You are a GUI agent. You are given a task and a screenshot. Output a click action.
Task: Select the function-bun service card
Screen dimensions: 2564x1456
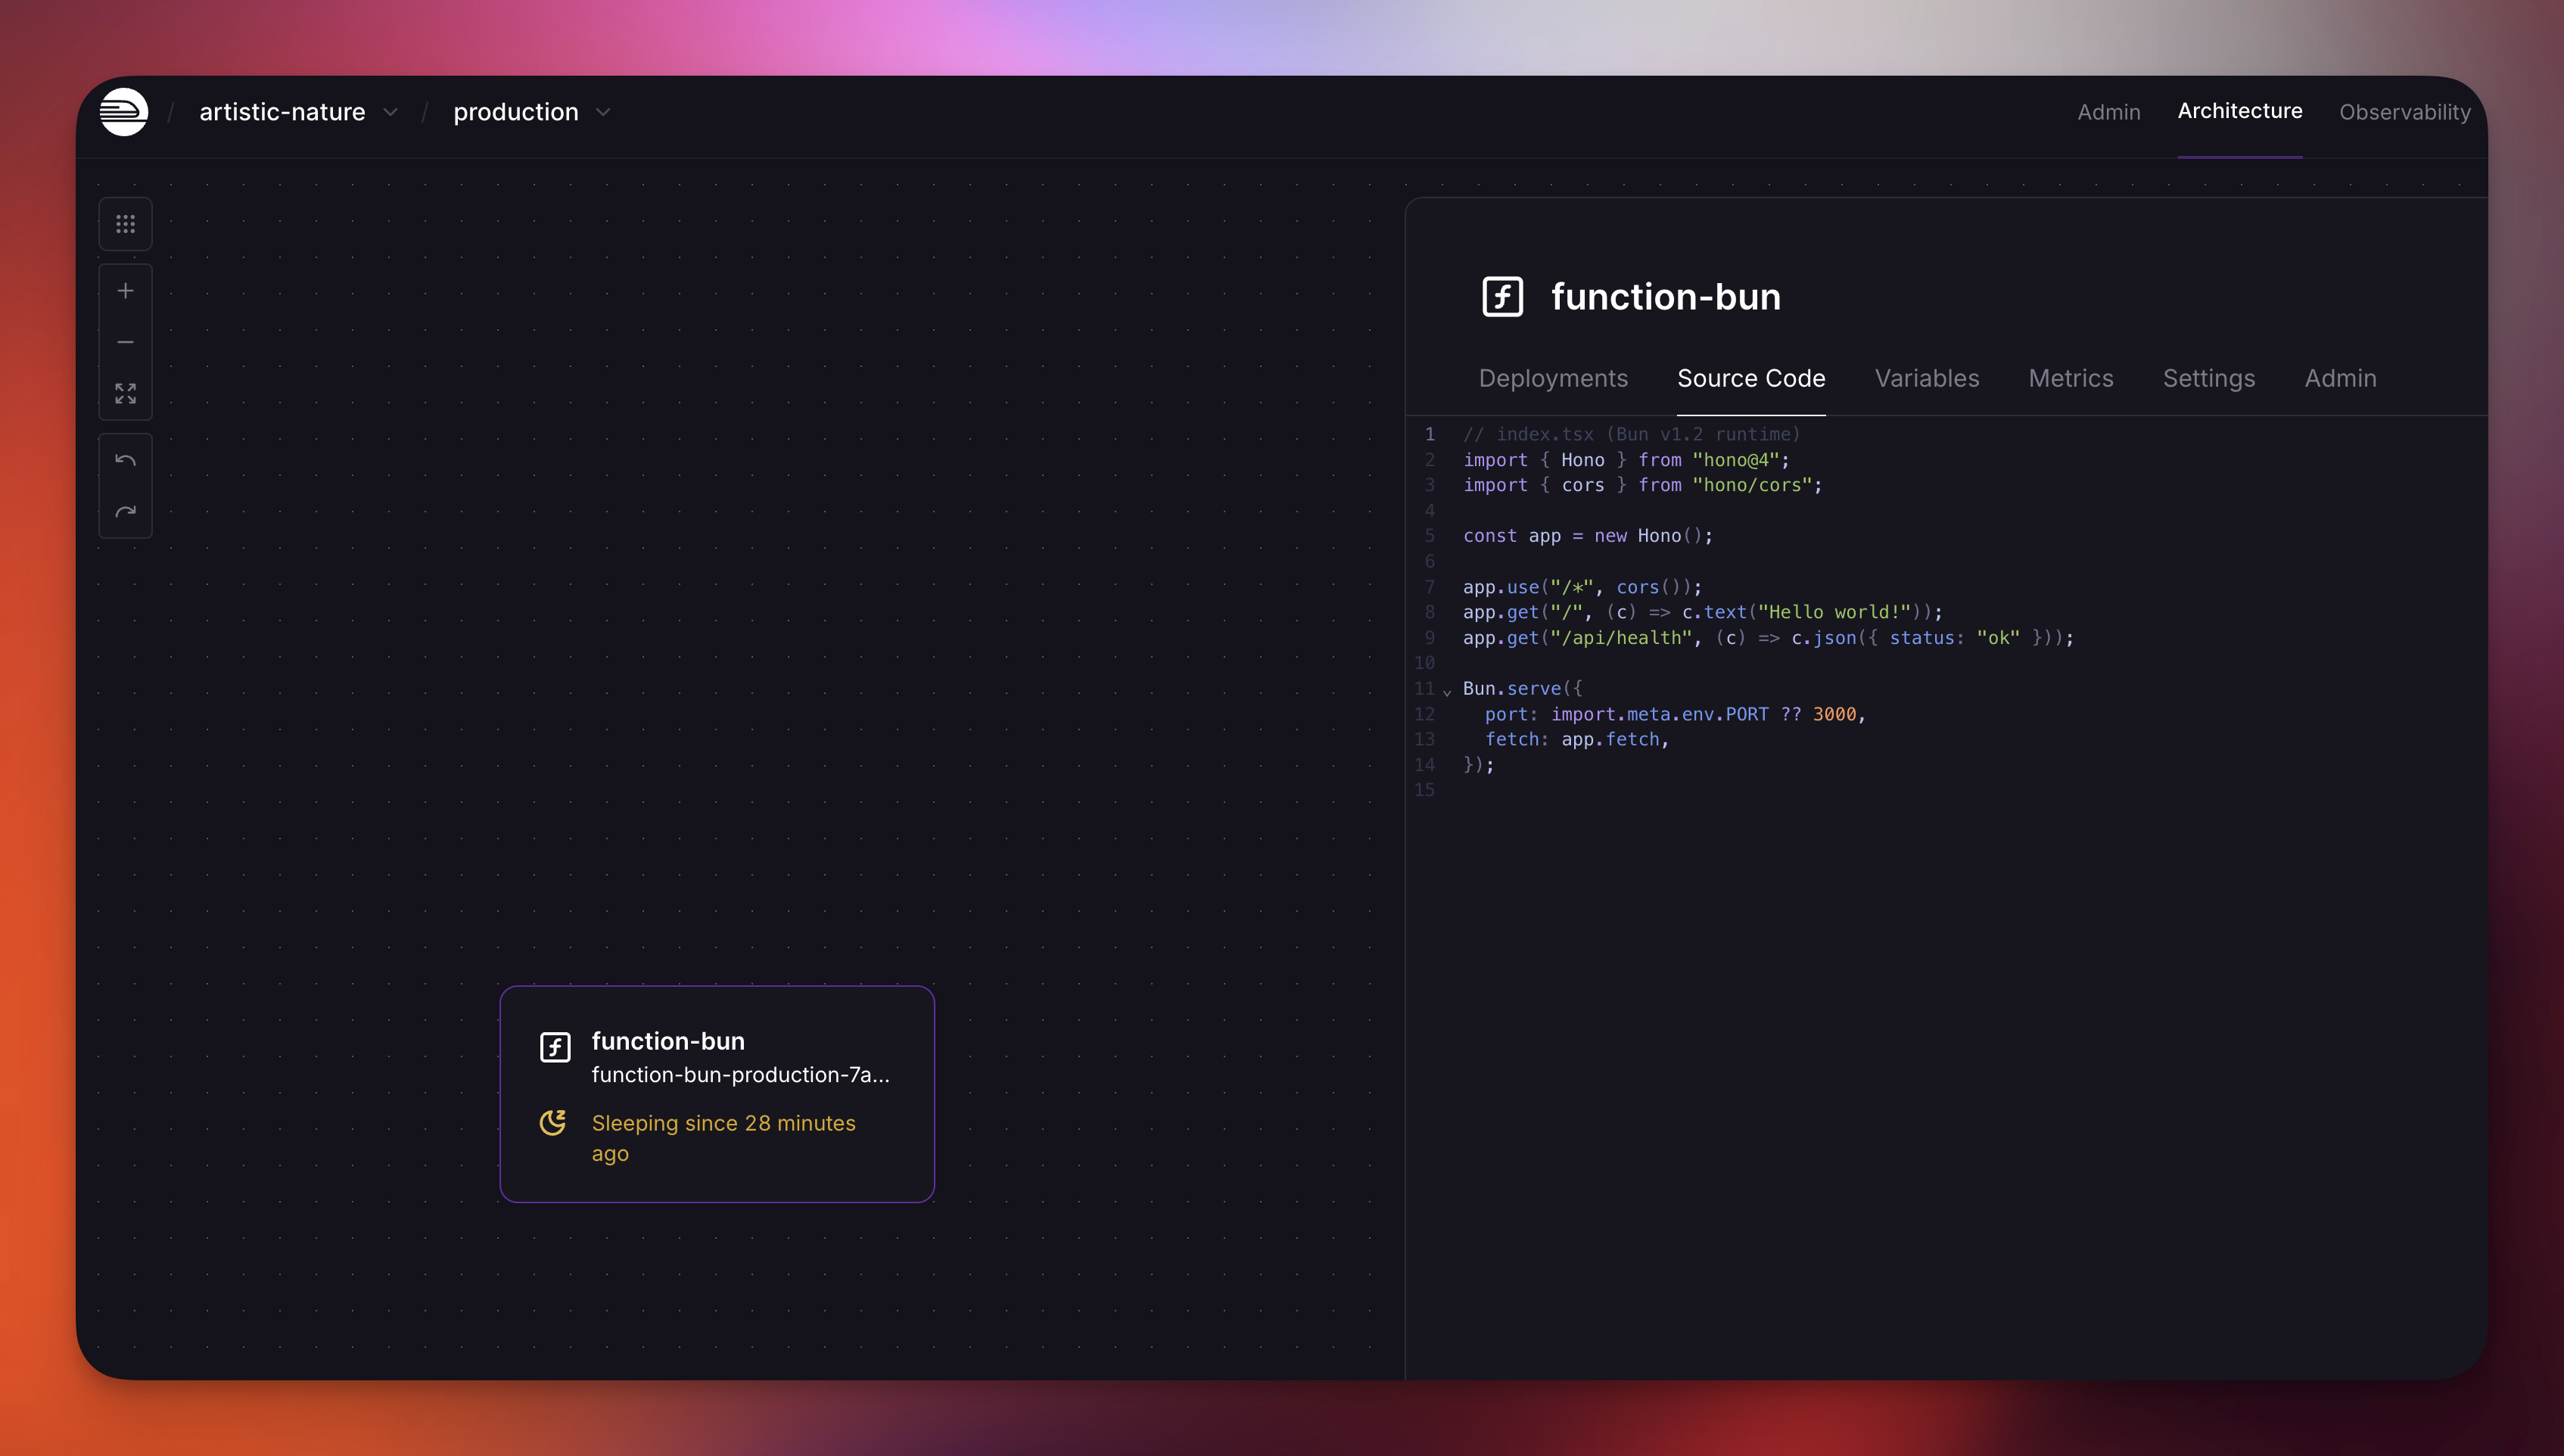(x=717, y=1093)
